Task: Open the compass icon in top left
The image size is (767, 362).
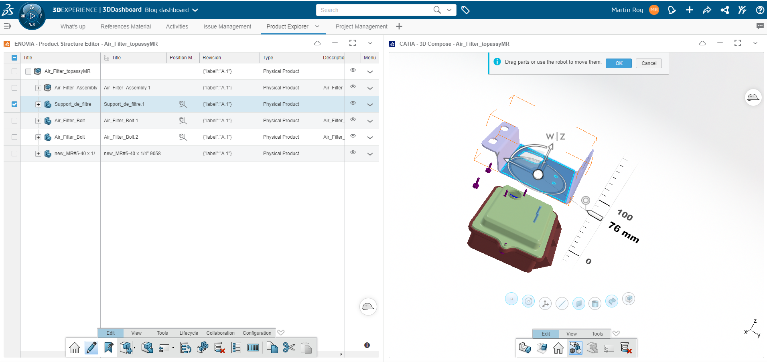Action: click(32, 16)
